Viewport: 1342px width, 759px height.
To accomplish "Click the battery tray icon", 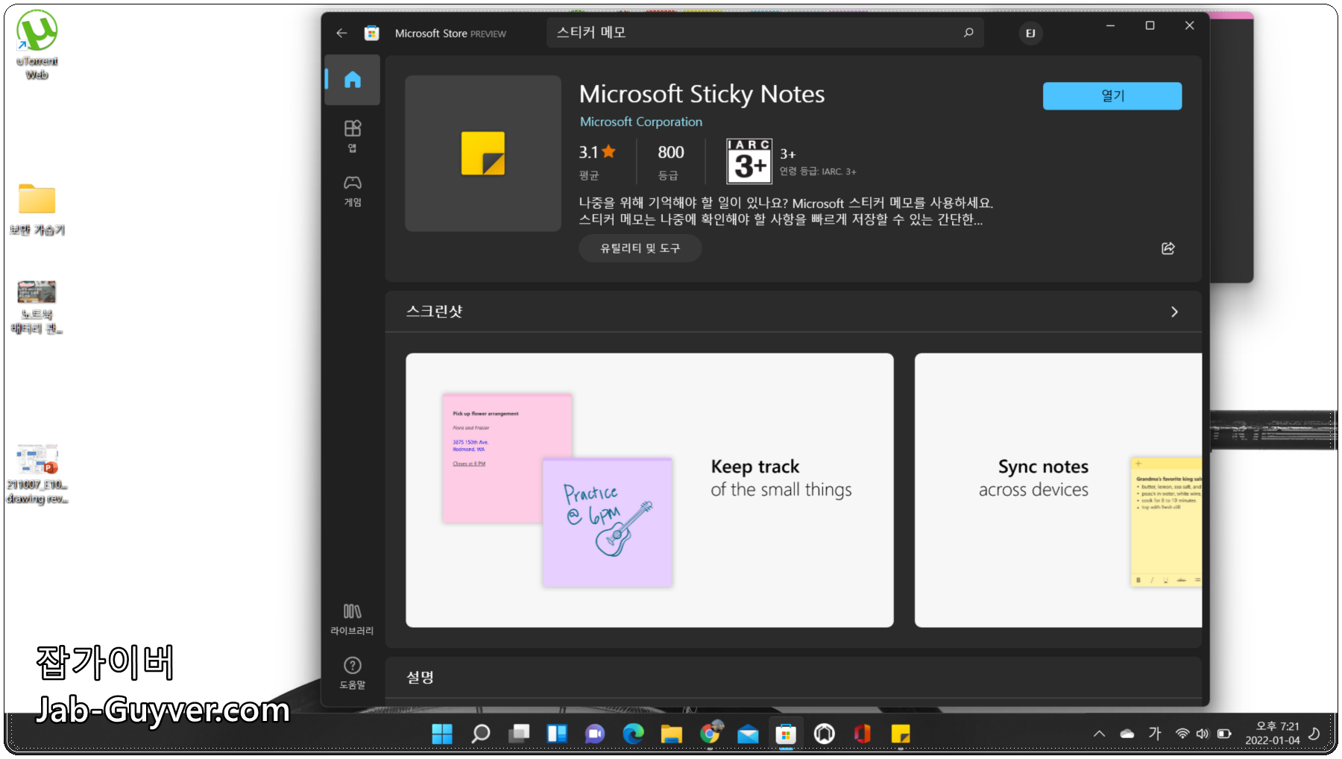I will pyautogui.click(x=1223, y=734).
